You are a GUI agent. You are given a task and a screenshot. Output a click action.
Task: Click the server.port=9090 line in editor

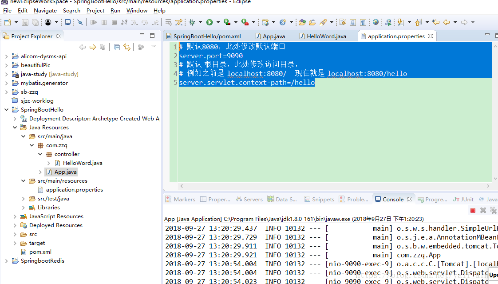[x=211, y=56]
